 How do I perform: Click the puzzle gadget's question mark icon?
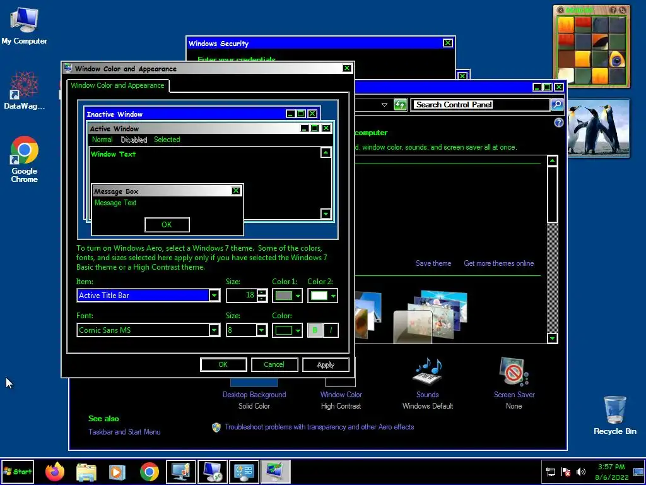(613, 10)
